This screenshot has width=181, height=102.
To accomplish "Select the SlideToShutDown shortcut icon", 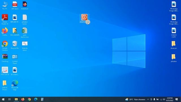I will click(84, 18).
